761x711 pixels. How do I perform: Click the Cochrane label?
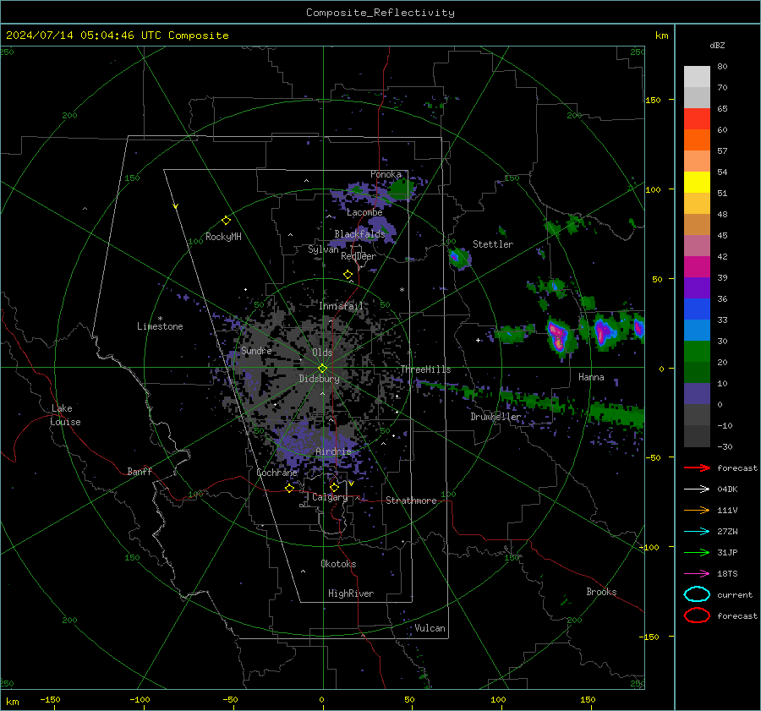point(276,473)
